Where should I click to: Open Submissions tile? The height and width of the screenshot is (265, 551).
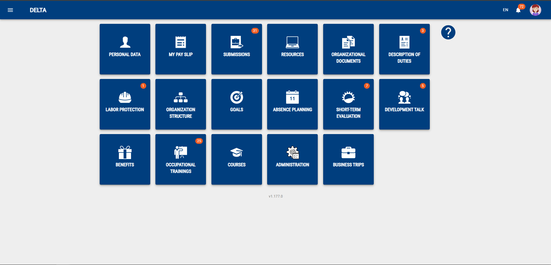point(237,49)
